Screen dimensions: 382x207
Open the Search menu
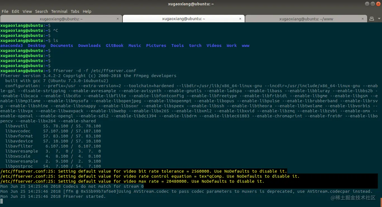pos(41,11)
